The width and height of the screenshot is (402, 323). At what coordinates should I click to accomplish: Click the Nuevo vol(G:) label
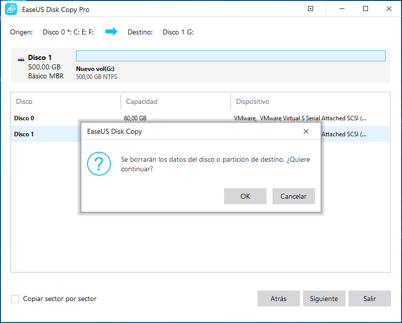point(95,68)
